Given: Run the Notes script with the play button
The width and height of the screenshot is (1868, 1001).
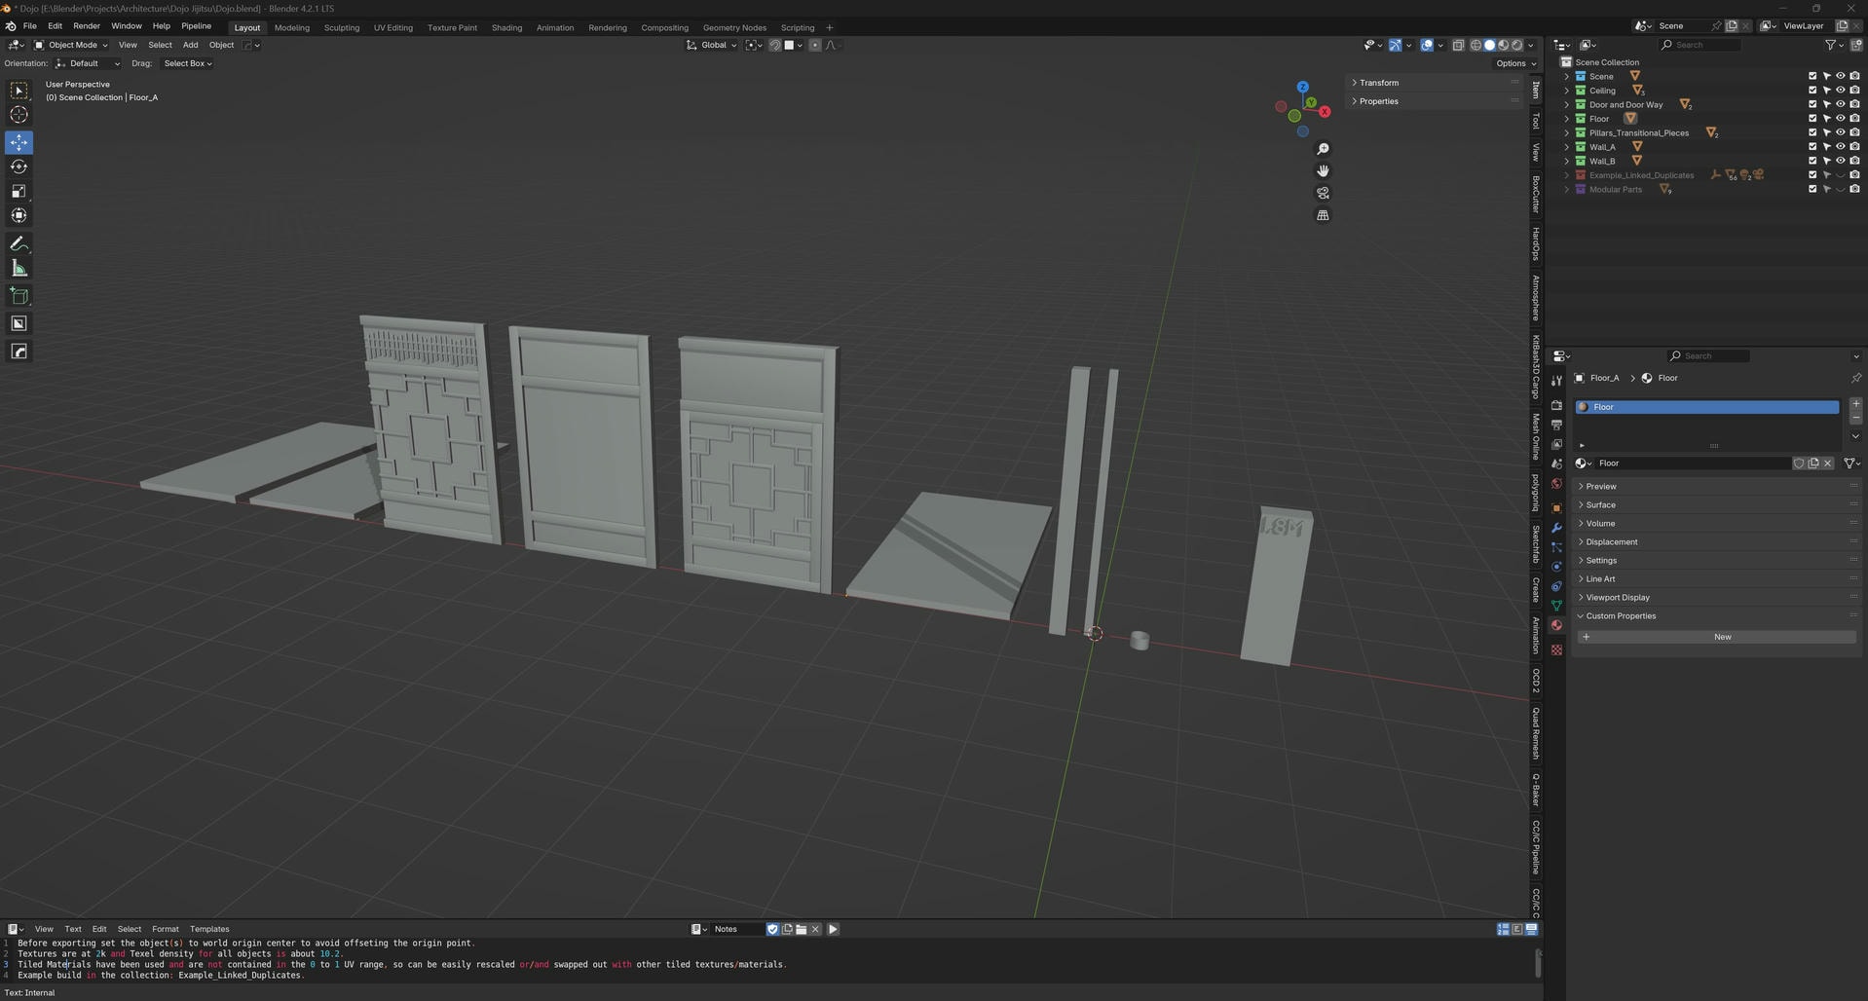Looking at the screenshot, I should pos(833,929).
